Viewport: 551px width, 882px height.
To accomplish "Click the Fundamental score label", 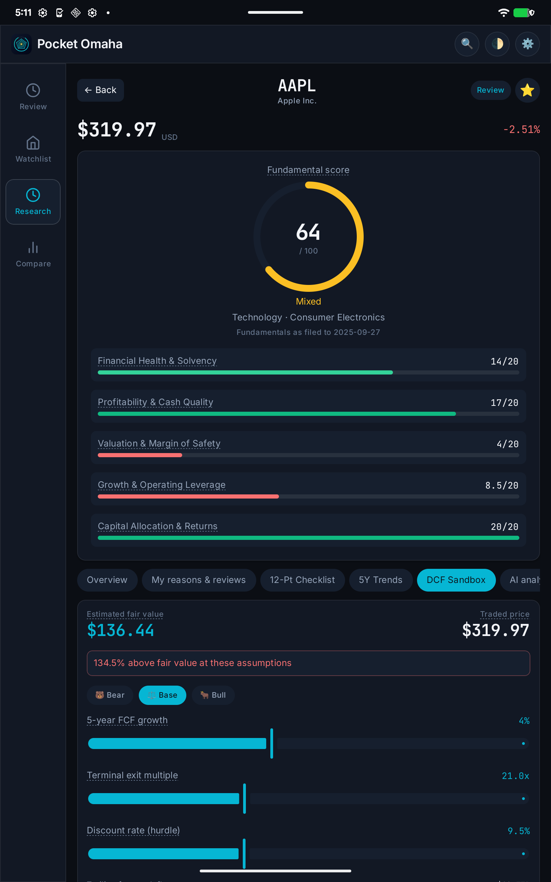I will (308, 170).
